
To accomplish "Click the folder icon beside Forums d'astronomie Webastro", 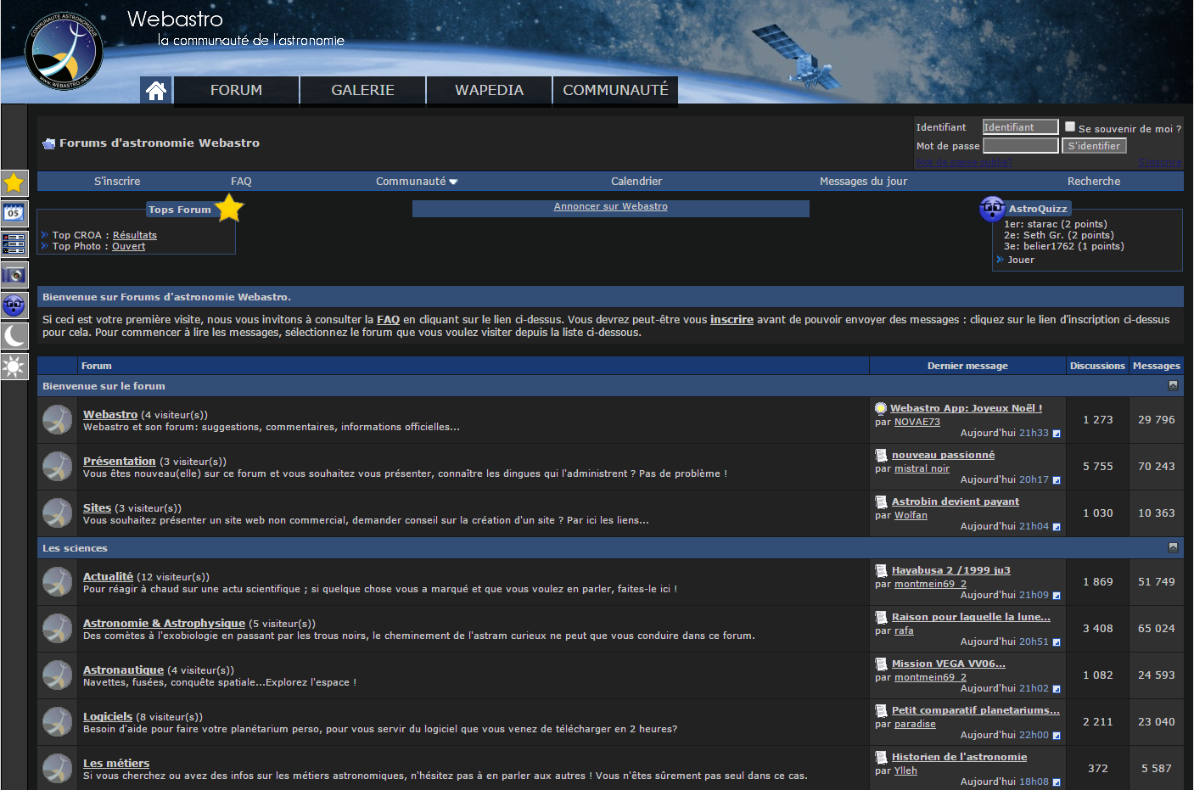I will tap(49, 143).
